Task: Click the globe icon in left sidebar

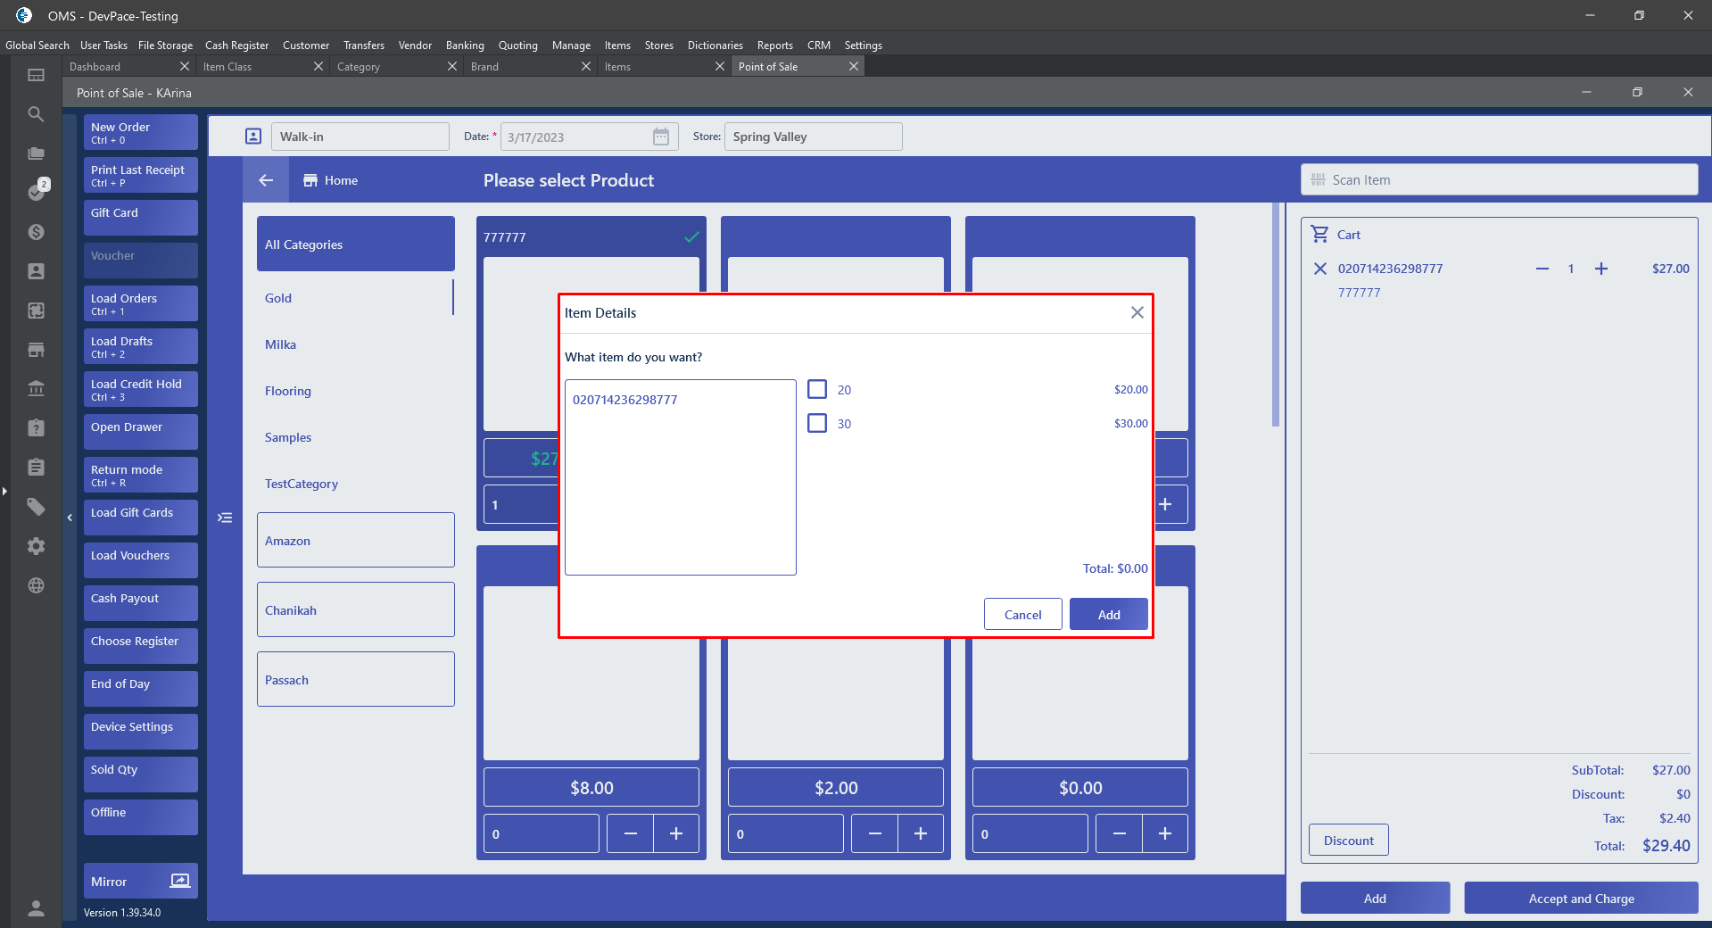Action: point(36,585)
